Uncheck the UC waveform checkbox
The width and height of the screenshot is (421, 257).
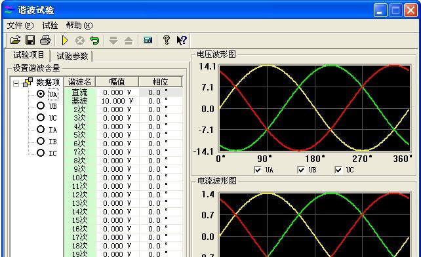click(338, 170)
